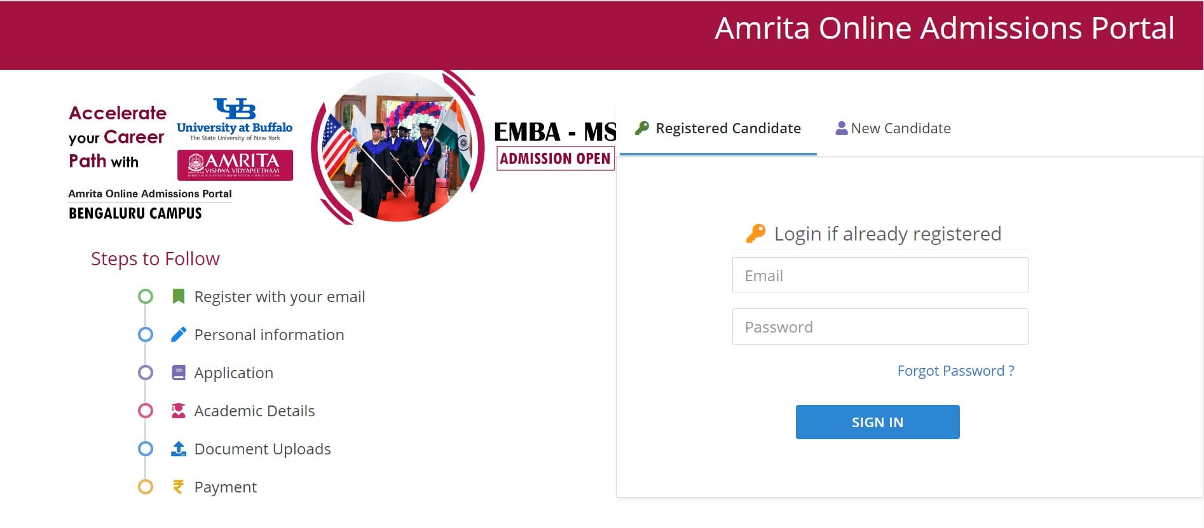Click the University at Buffalo logo
Image resolution: width=1204 pixels, height=528 pixels.
pyautogui.click(x=235, y=120)
